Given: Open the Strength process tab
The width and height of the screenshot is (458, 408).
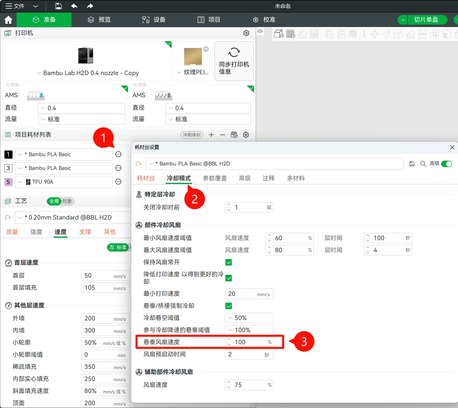Looking at the screenshot, I should click(x=36, y=232).
